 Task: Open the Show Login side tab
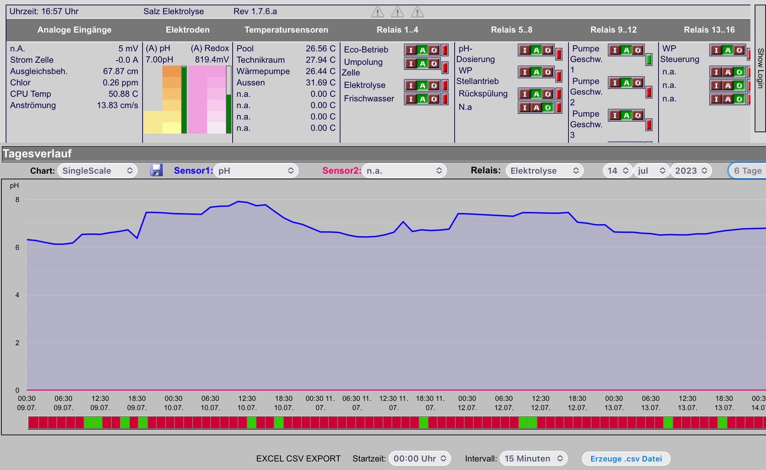click(x=760, y=68)
